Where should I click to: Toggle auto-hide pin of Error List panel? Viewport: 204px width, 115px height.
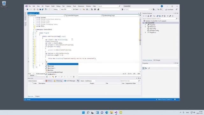tap(138, 78)
